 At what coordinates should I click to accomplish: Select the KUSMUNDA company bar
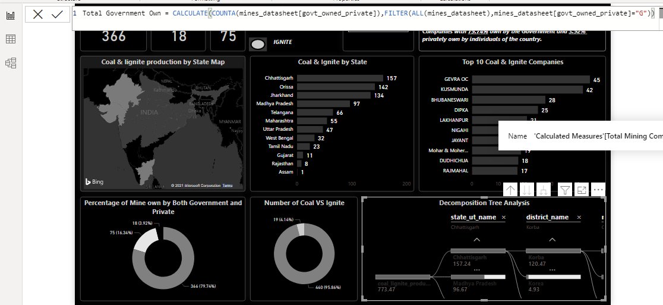point(527,90)
